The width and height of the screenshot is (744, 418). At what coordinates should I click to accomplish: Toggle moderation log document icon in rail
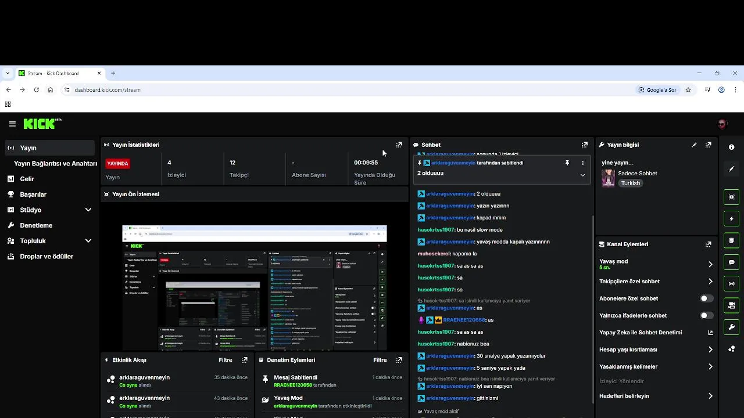(731, 240)
